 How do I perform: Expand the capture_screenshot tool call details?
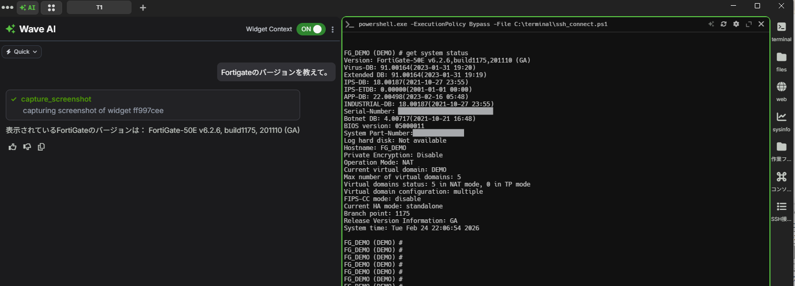pyautogui.click(x=56, y=99)
